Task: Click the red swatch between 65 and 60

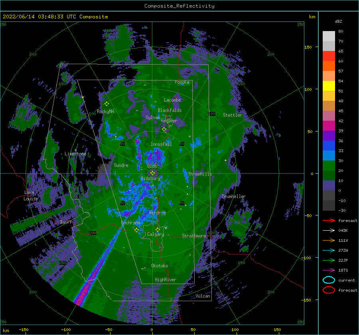Action: (329, 56)
